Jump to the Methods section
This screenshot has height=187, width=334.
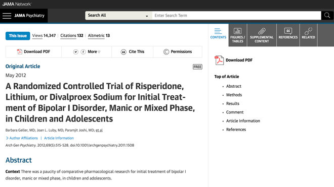pos(234,95)
